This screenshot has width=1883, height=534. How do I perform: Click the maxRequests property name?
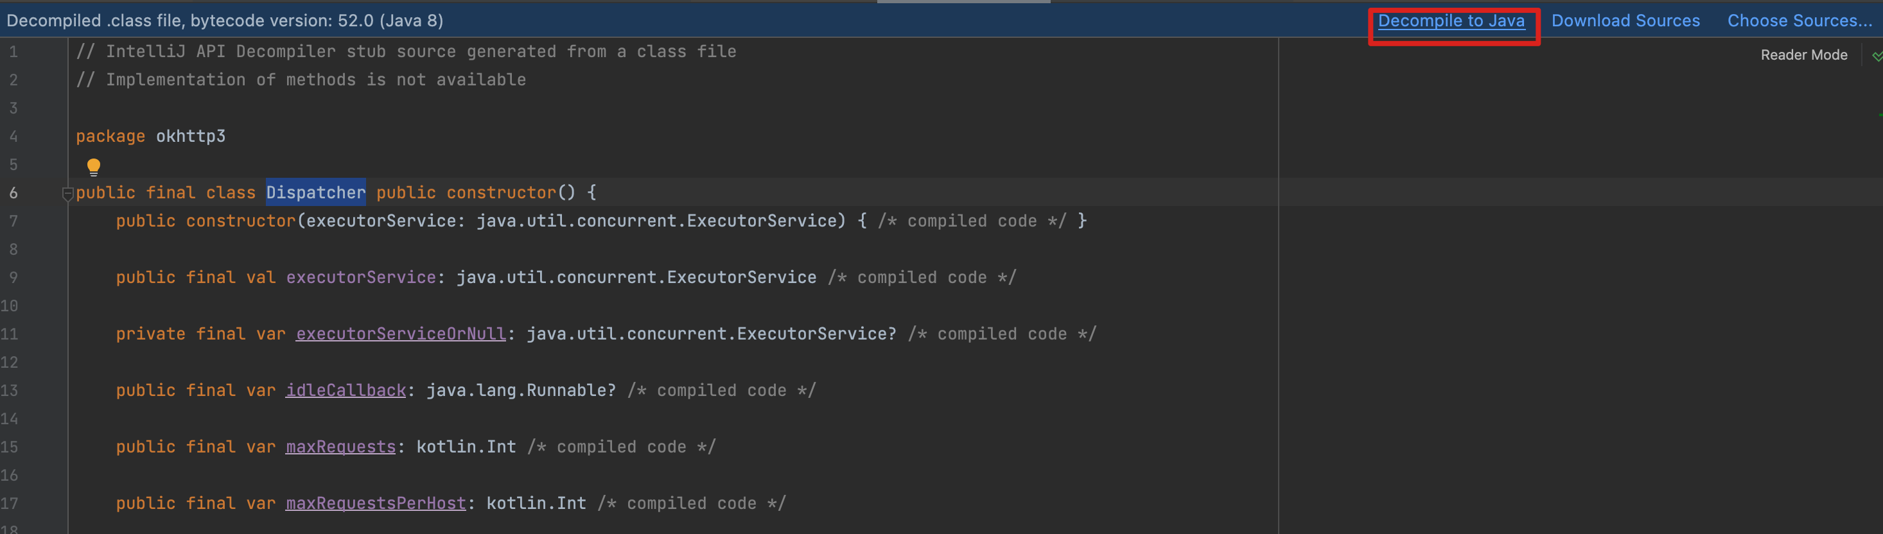tap(340, 446)
